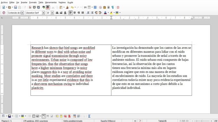Viewport: 218px width, 122px height.
Task: Open the Editar menu
Action: [x=12, y=2]
